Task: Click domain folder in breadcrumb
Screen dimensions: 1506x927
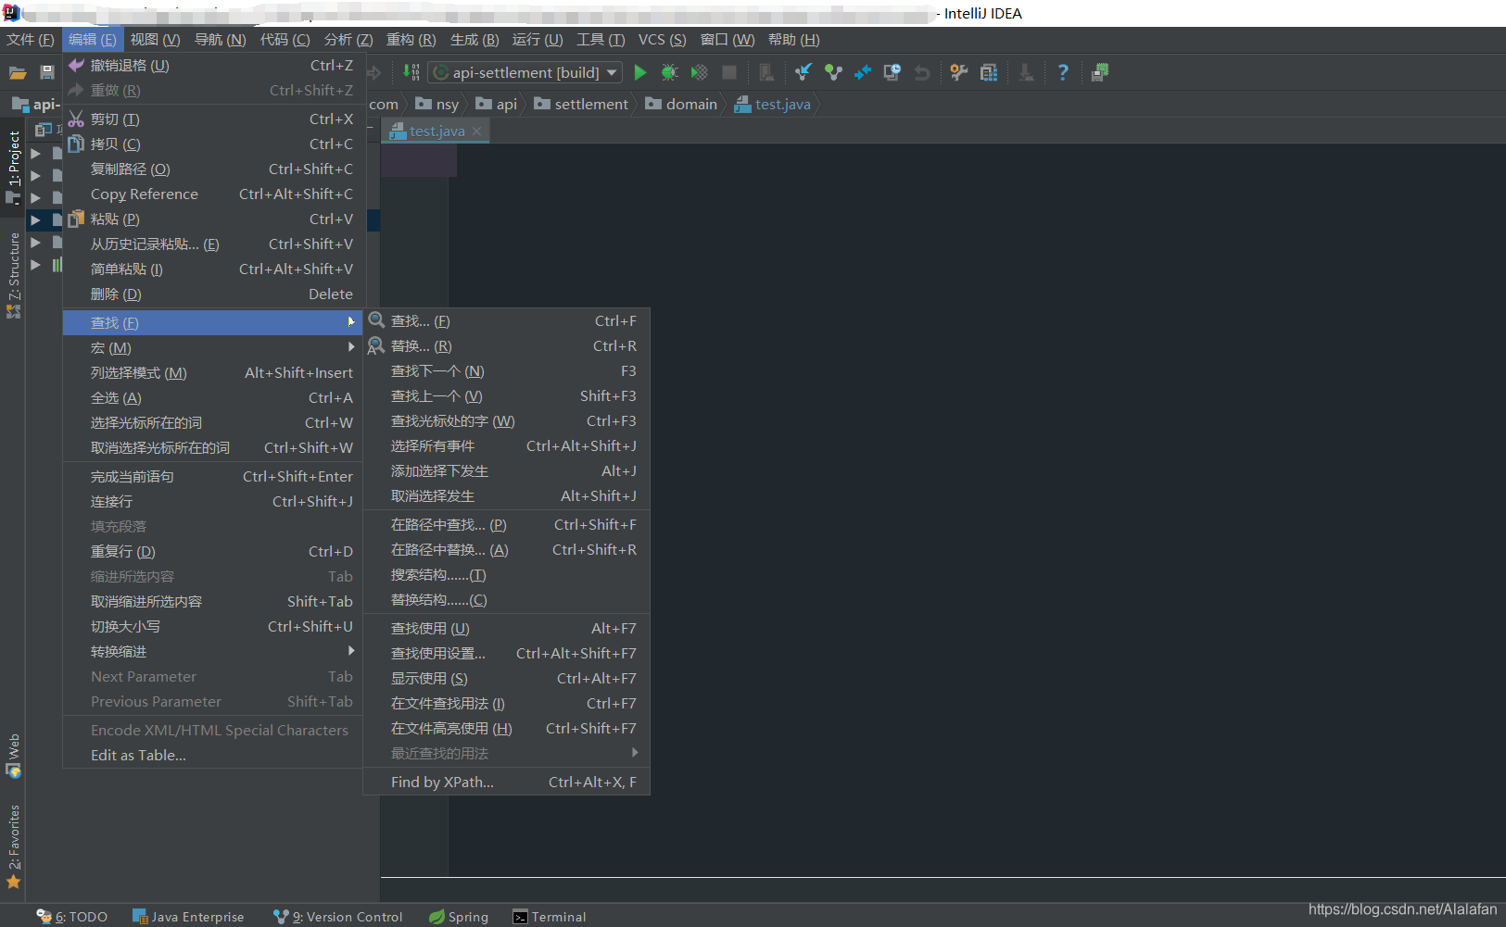Action: [x=681, y=104]
